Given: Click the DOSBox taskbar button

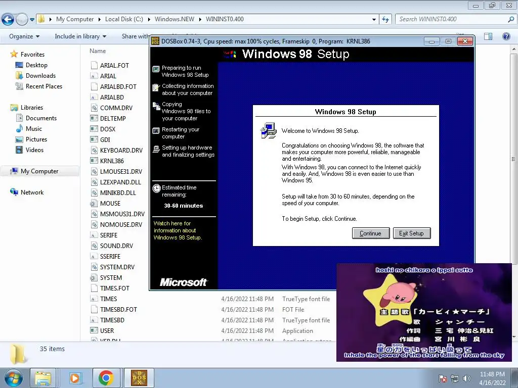Looking at the screenshot, I should pos(139,378).
